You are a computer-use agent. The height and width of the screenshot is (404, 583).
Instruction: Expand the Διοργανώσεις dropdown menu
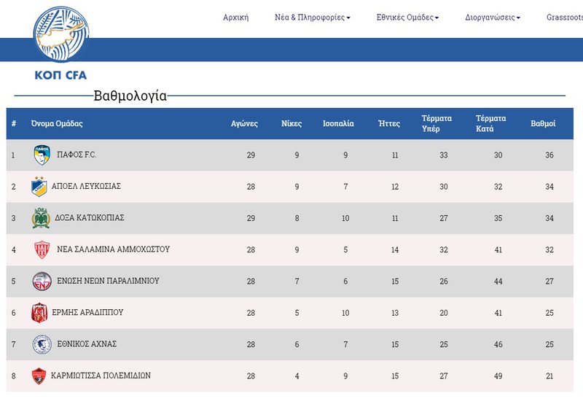[493, 18]
